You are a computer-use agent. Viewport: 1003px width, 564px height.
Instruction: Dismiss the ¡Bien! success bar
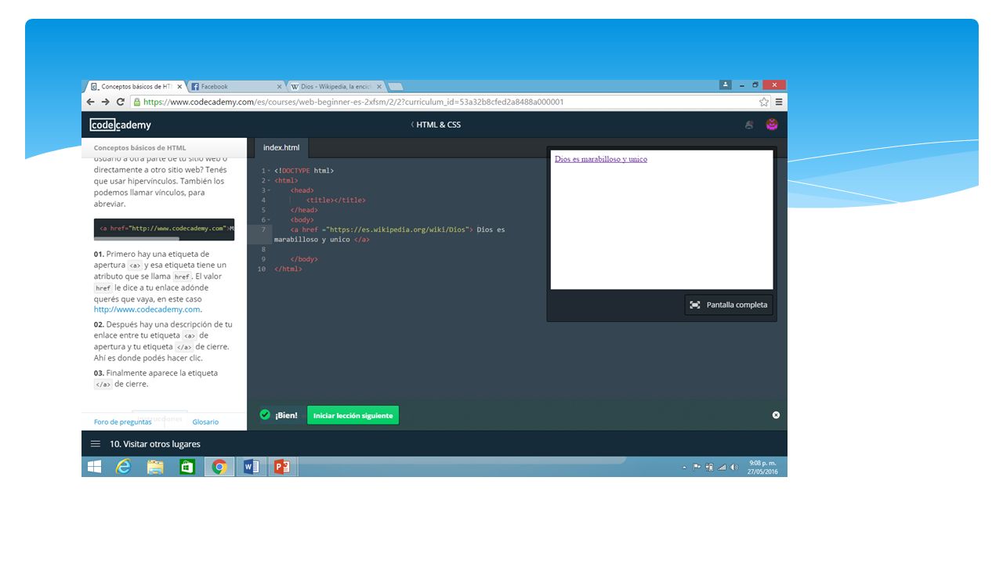point(776,415)
